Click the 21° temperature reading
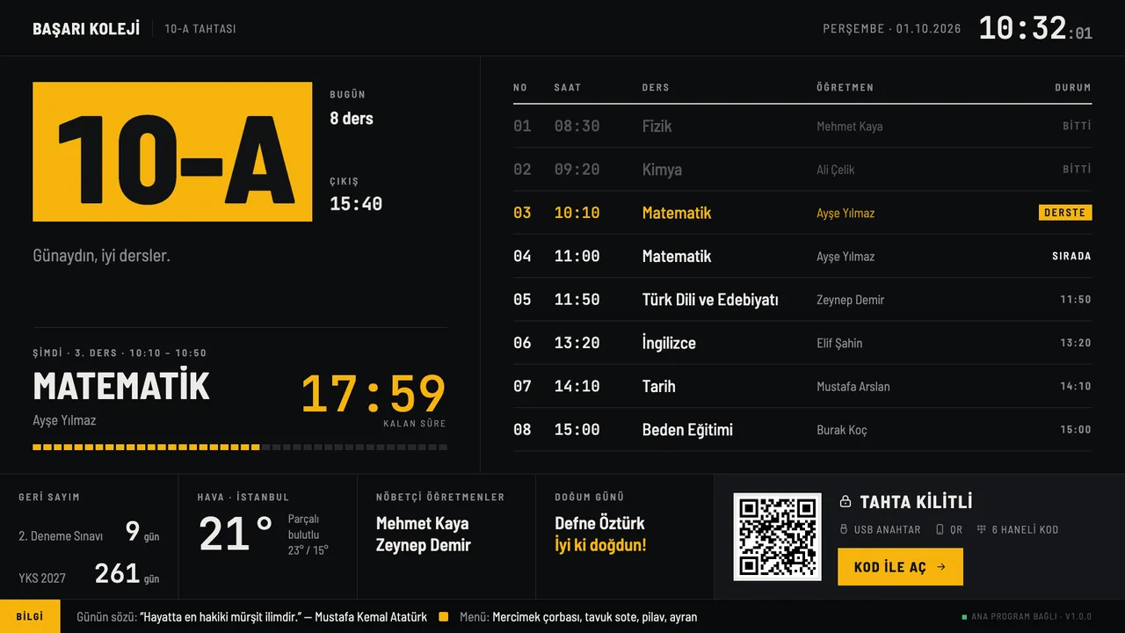1125x633 pixels. (x=236, y=534)
